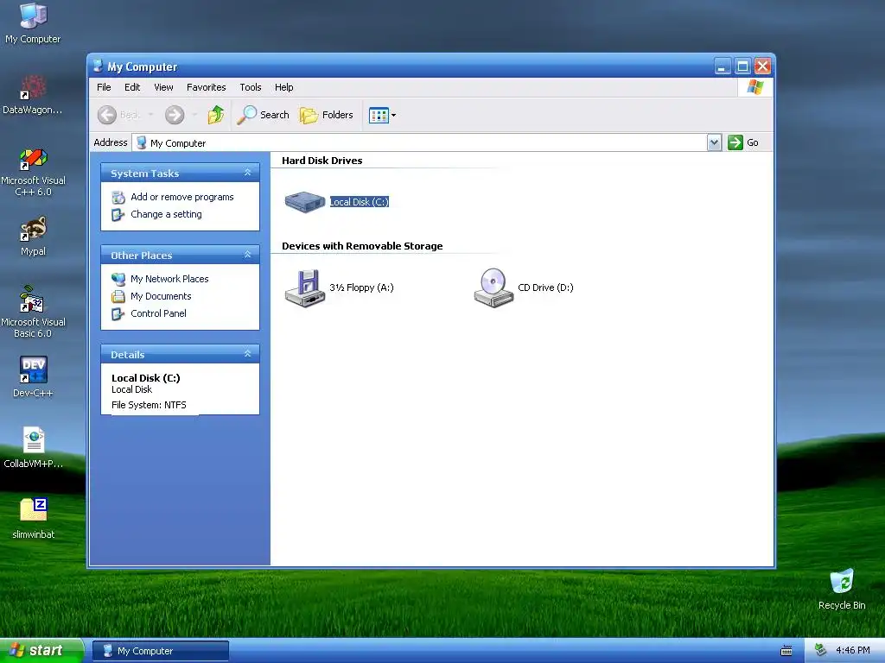Select the My Computer desktop icon

33,23
